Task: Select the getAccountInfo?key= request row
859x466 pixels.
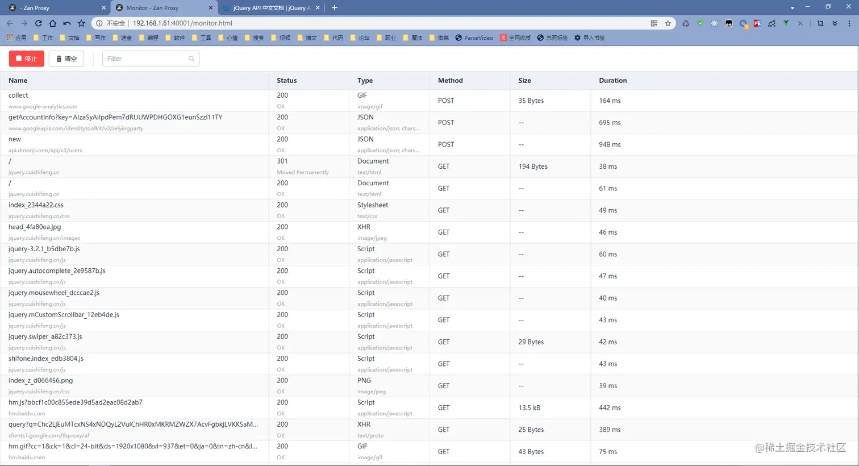Action: (x=429, y=123)
